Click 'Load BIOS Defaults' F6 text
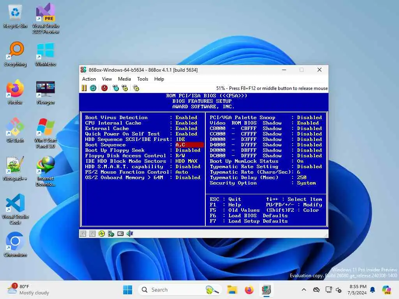Image resolution: width=399 pixels, height=299 pixels. coord(258,216)
